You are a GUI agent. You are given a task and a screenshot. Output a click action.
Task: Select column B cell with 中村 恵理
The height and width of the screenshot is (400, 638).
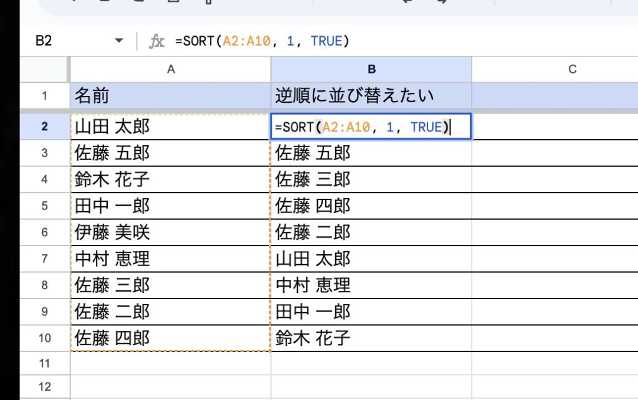(371, 285)
